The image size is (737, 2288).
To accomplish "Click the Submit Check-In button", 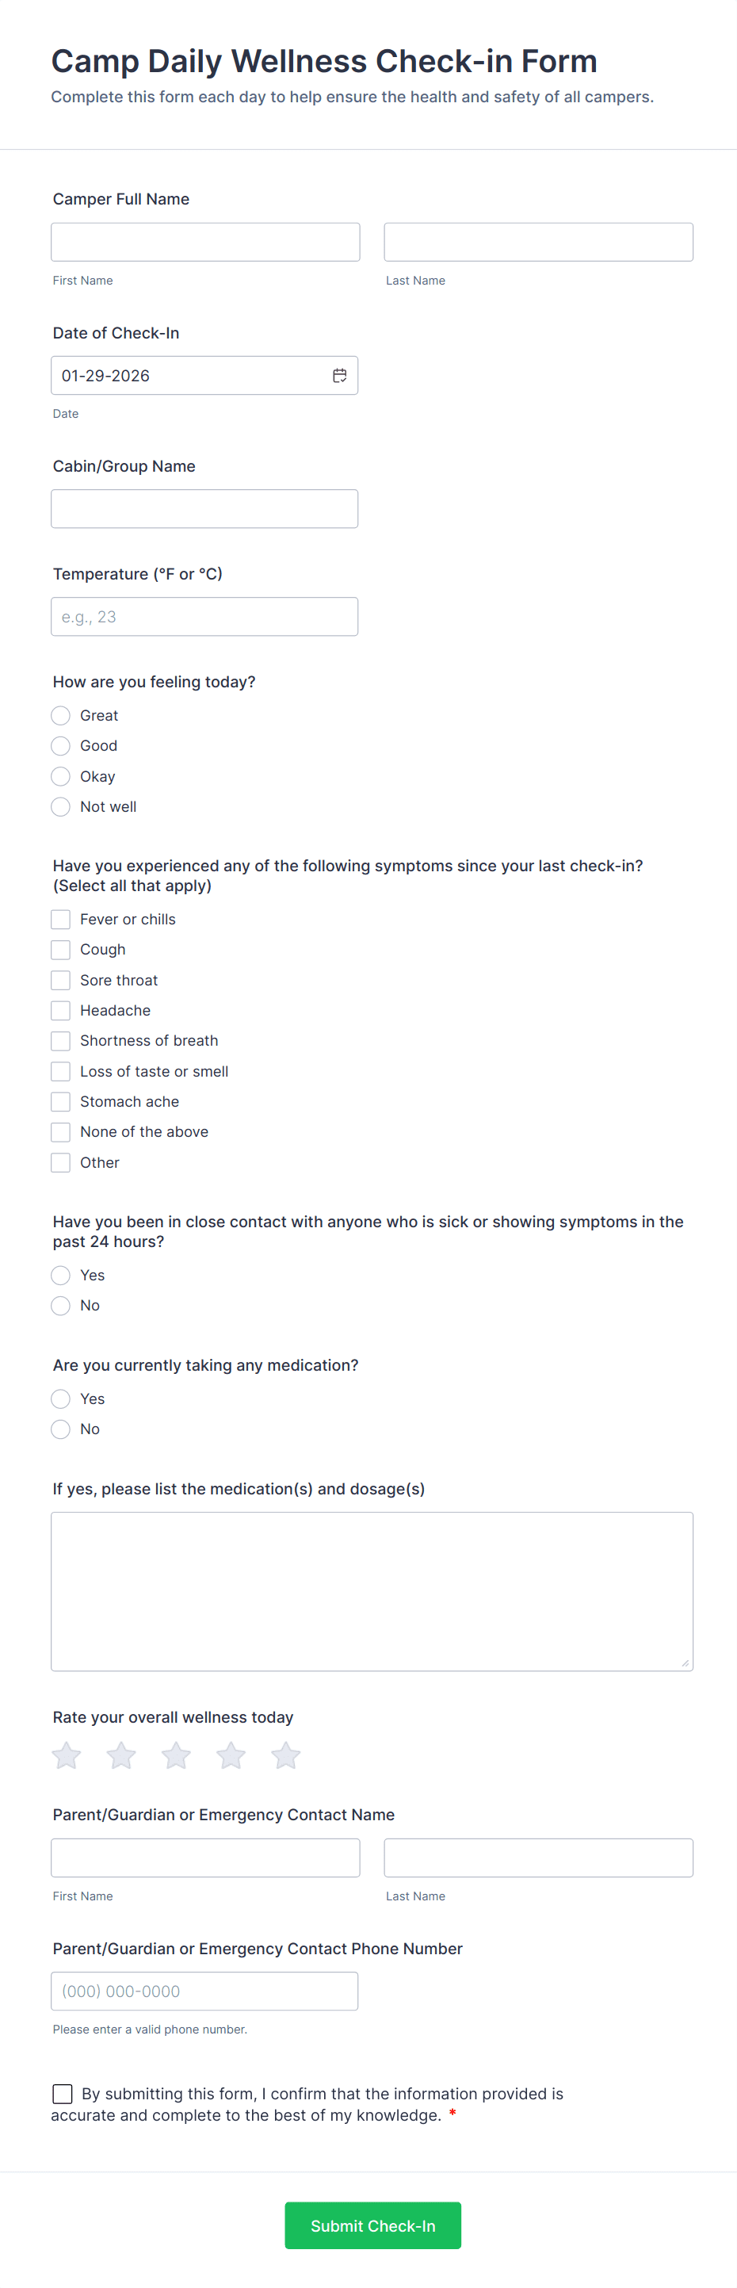I will (372, 2226).
